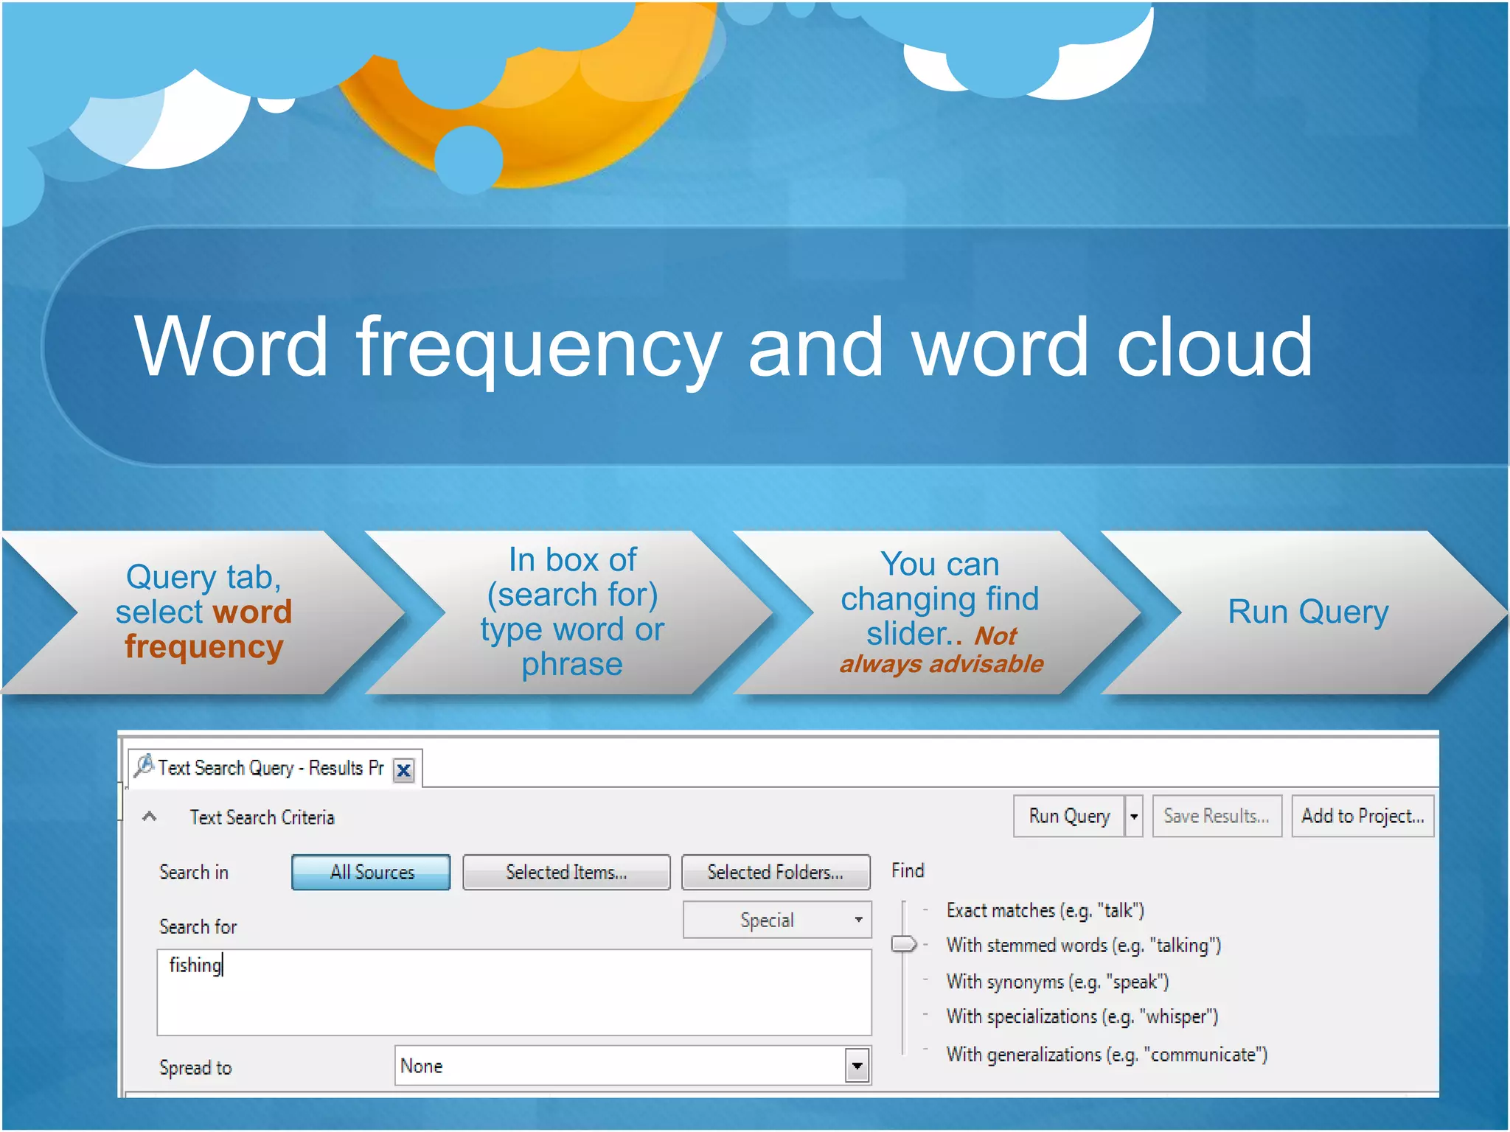Open Selected Items dialog
Screen dimensions: 1510x1132
click(566, 873)
